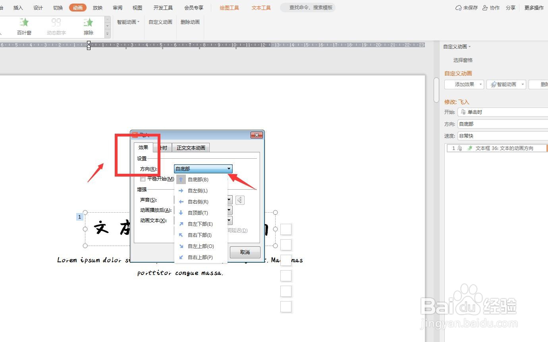Click the vertical slide scrollbar thumb
548x342 pixels.
click(x=436, y=90)
